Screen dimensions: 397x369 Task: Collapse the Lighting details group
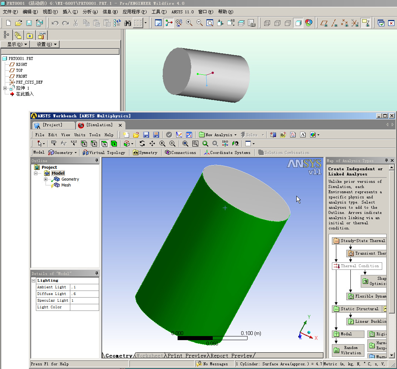[33, 281]
